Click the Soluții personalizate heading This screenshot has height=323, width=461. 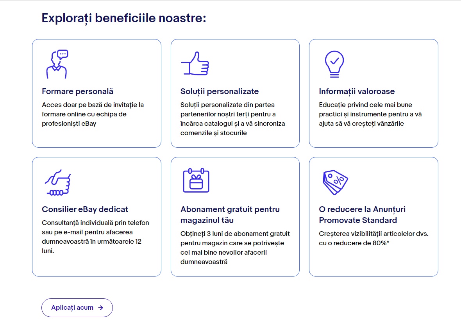(220, 91)
